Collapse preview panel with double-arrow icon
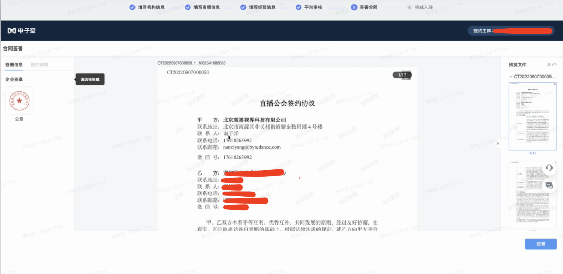The image size is (563, 274). tap(498, 144)
